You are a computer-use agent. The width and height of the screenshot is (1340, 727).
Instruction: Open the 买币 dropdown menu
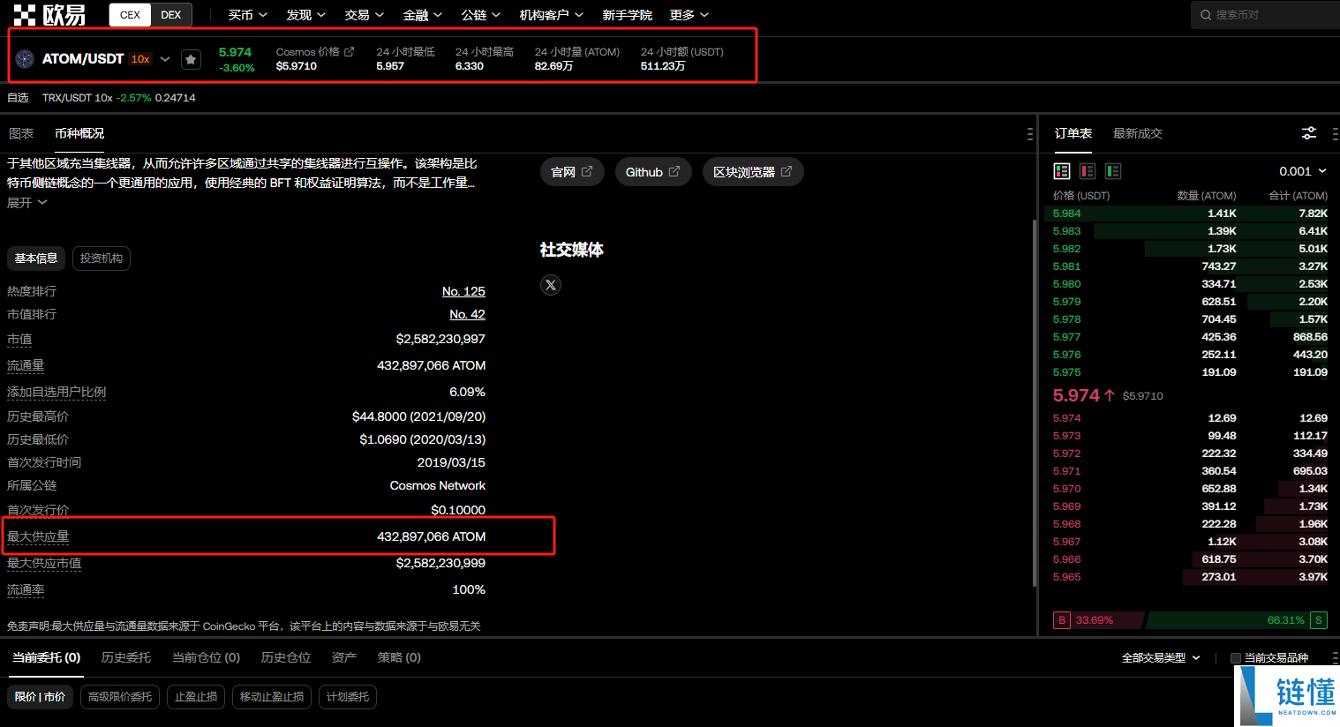247,15
